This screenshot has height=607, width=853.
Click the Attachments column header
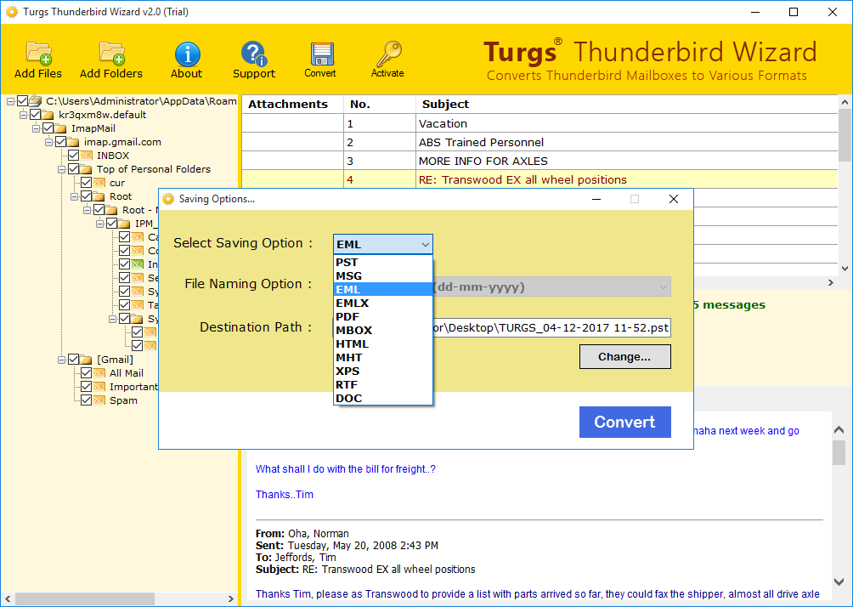click(292, 104)
